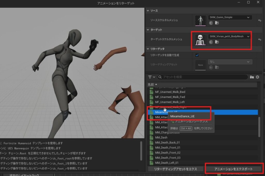This screenshot has width=265, height=176.
Task: Select the highlighted MixamoDance_UE row
Action: click(x=203, y=112)
